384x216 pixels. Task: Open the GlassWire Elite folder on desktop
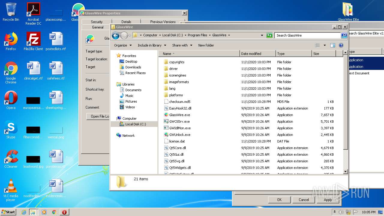(x=348, y=12)
